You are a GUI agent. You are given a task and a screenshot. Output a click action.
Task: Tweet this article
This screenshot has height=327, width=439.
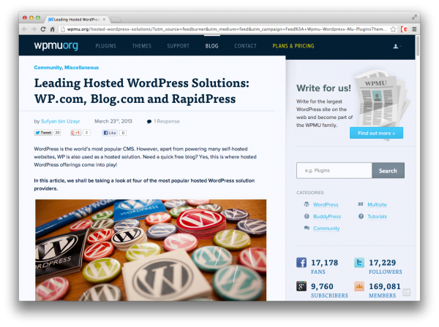(43, 133)
